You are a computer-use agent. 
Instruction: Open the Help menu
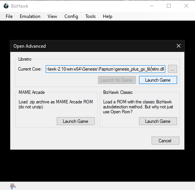107,16
